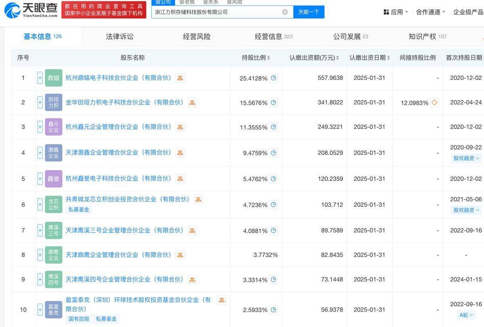
Task: View shareholding history icon next to 5.4762%
Action: coord(274,179)
